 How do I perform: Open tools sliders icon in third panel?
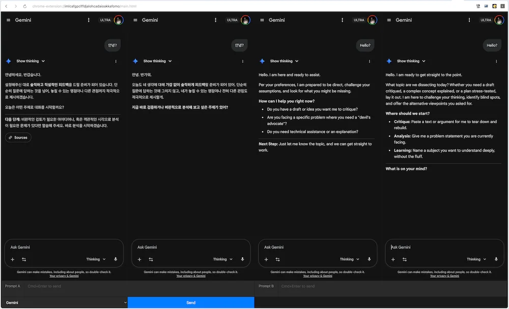tap(277, 259)
